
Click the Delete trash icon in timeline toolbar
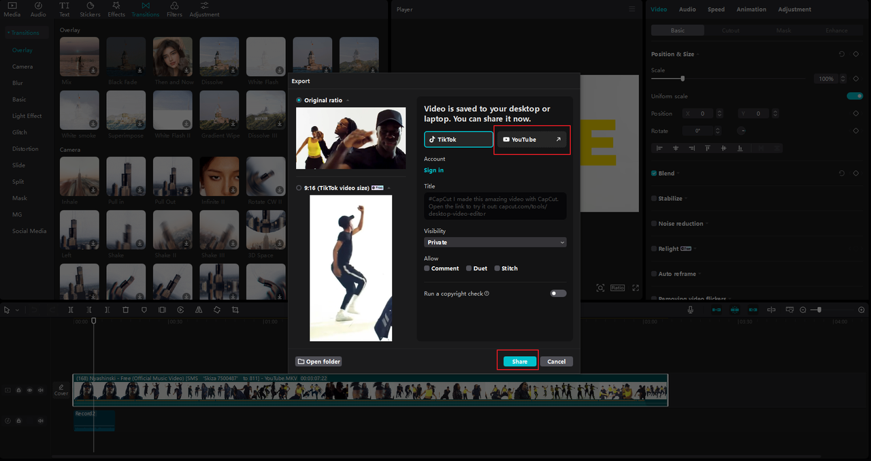tap(125, 309)
